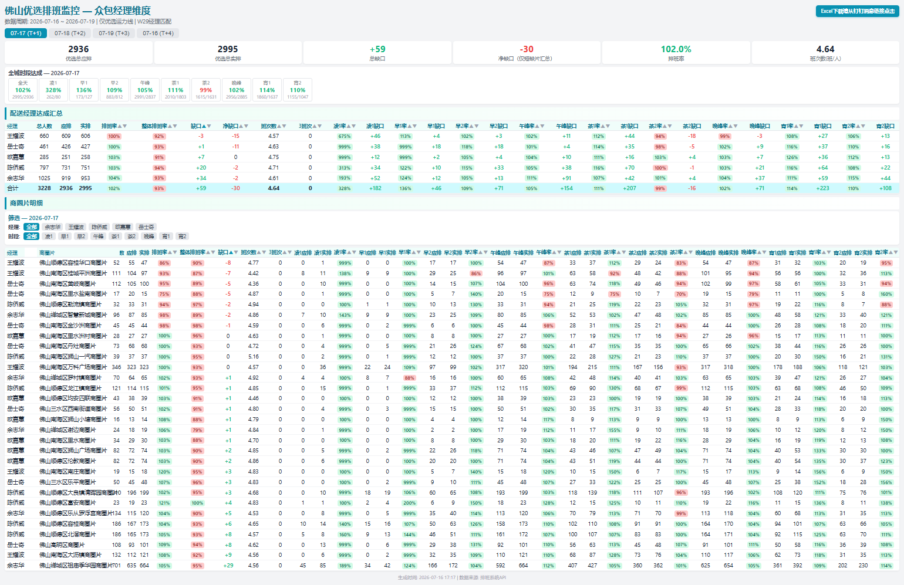
Task: Sort detail table by 班次数 ascending arrow
Action: click(x=259, y=252)
